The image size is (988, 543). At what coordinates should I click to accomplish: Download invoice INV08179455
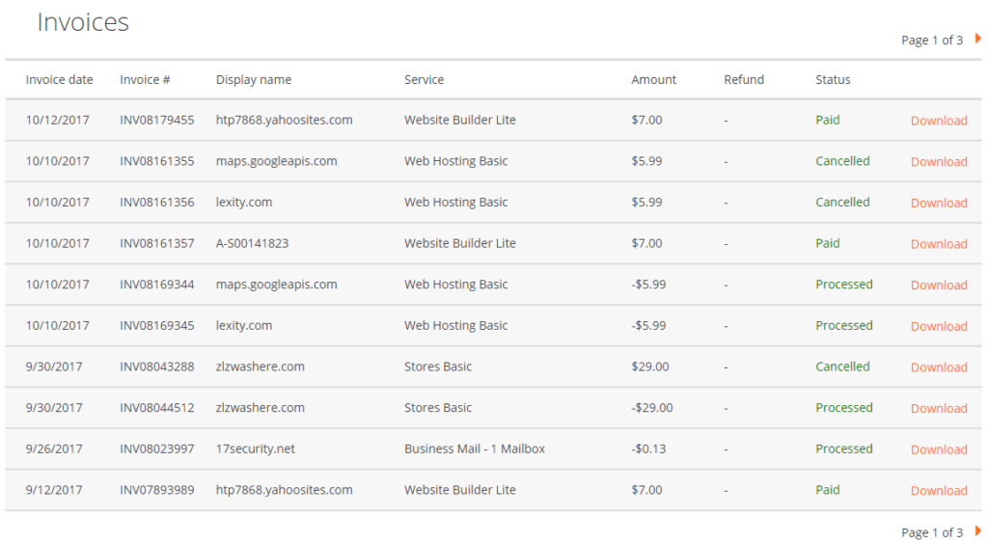click(x=938, y=121)
